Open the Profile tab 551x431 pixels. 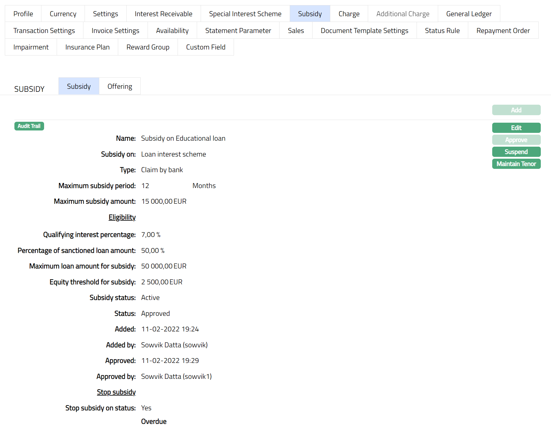point(23,14)
